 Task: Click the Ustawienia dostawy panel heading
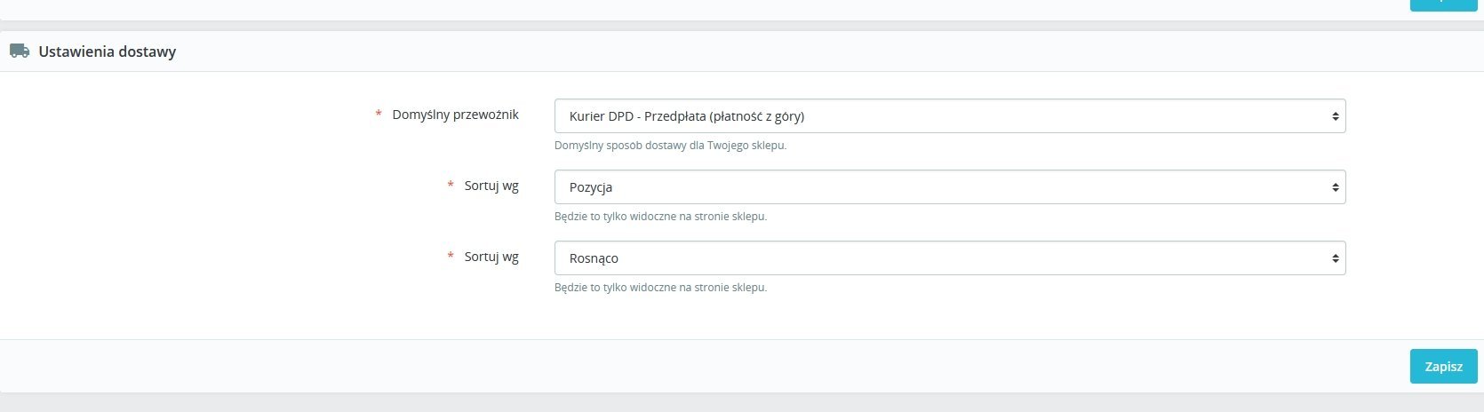tap(107, 51)
